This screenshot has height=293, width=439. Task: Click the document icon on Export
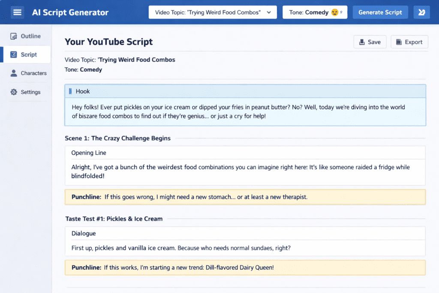point(399,42)
